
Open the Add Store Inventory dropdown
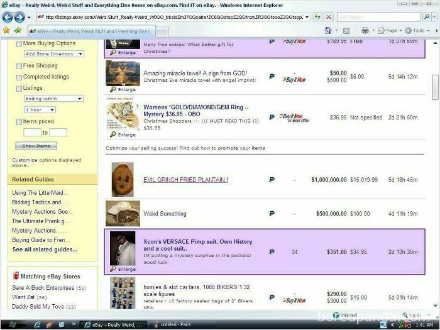54,53
